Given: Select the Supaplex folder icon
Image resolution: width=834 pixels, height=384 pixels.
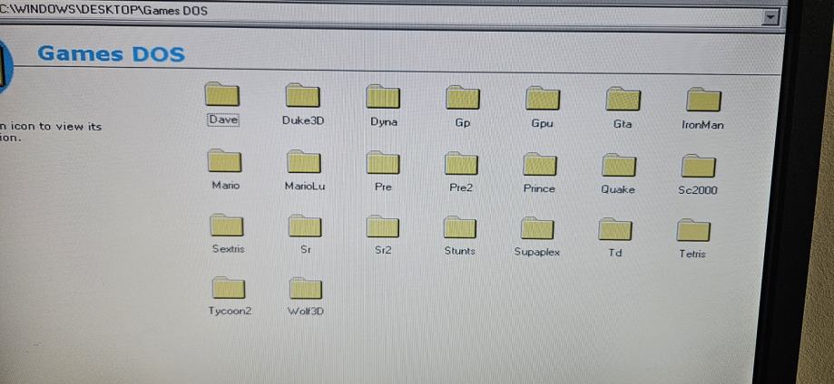Looking at the screenshot, I should (537, 228).
